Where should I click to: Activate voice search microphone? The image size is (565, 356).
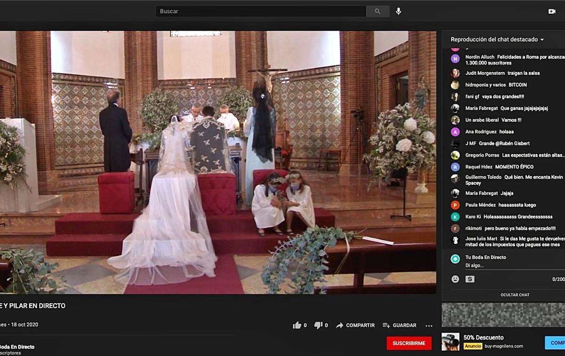[398, 11]
